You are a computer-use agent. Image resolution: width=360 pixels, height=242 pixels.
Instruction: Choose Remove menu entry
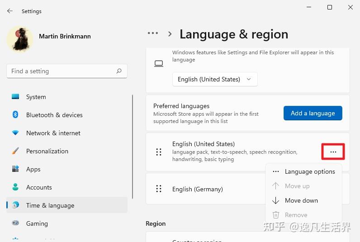tap(303, 215)
